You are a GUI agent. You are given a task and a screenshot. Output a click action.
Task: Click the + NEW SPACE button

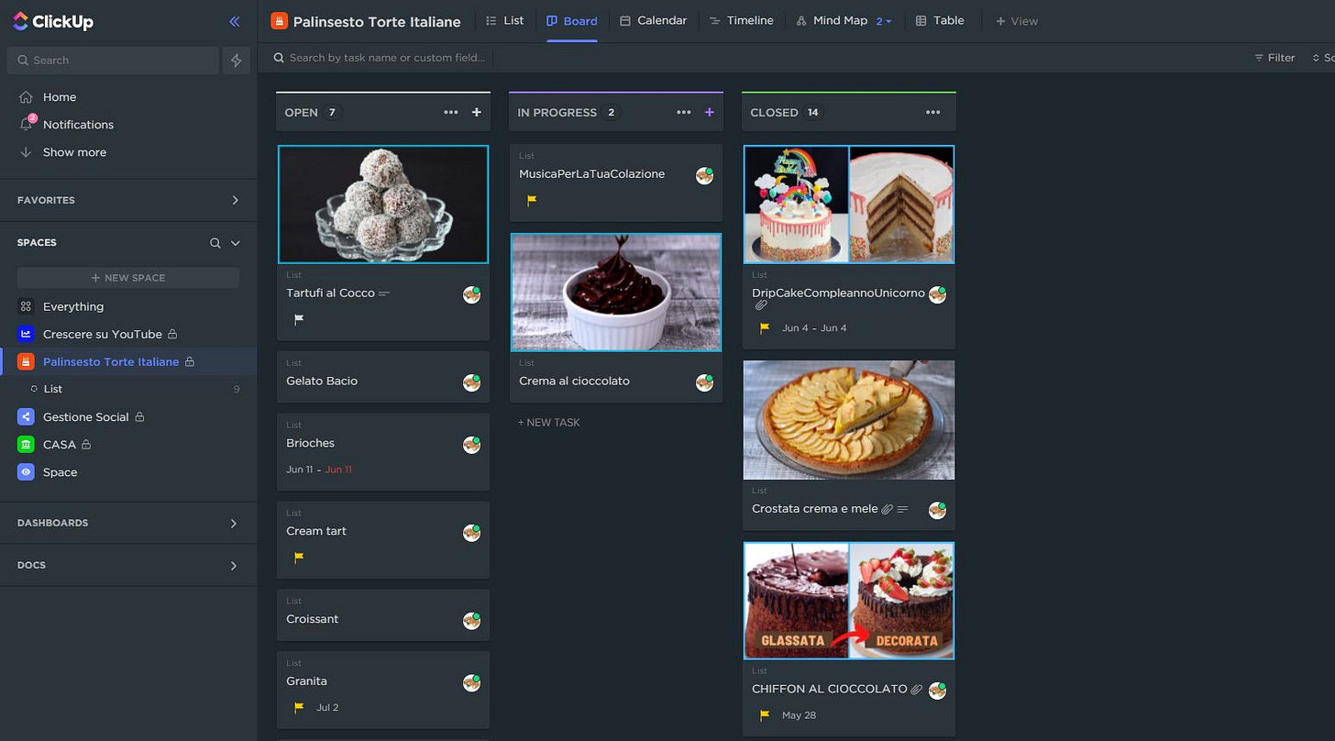point(128,278)
